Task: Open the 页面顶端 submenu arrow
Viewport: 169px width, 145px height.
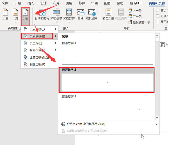Action: (55, 29)
